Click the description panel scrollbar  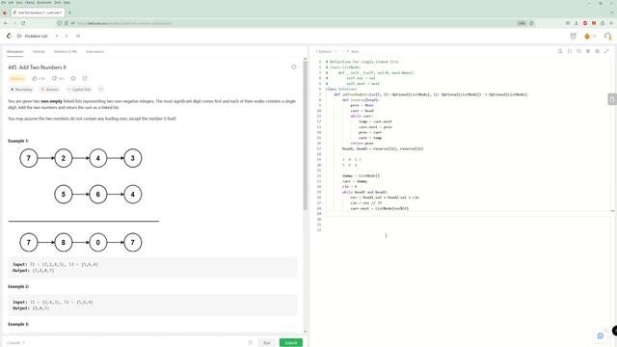pyautogui.click(x=305, y=135)
